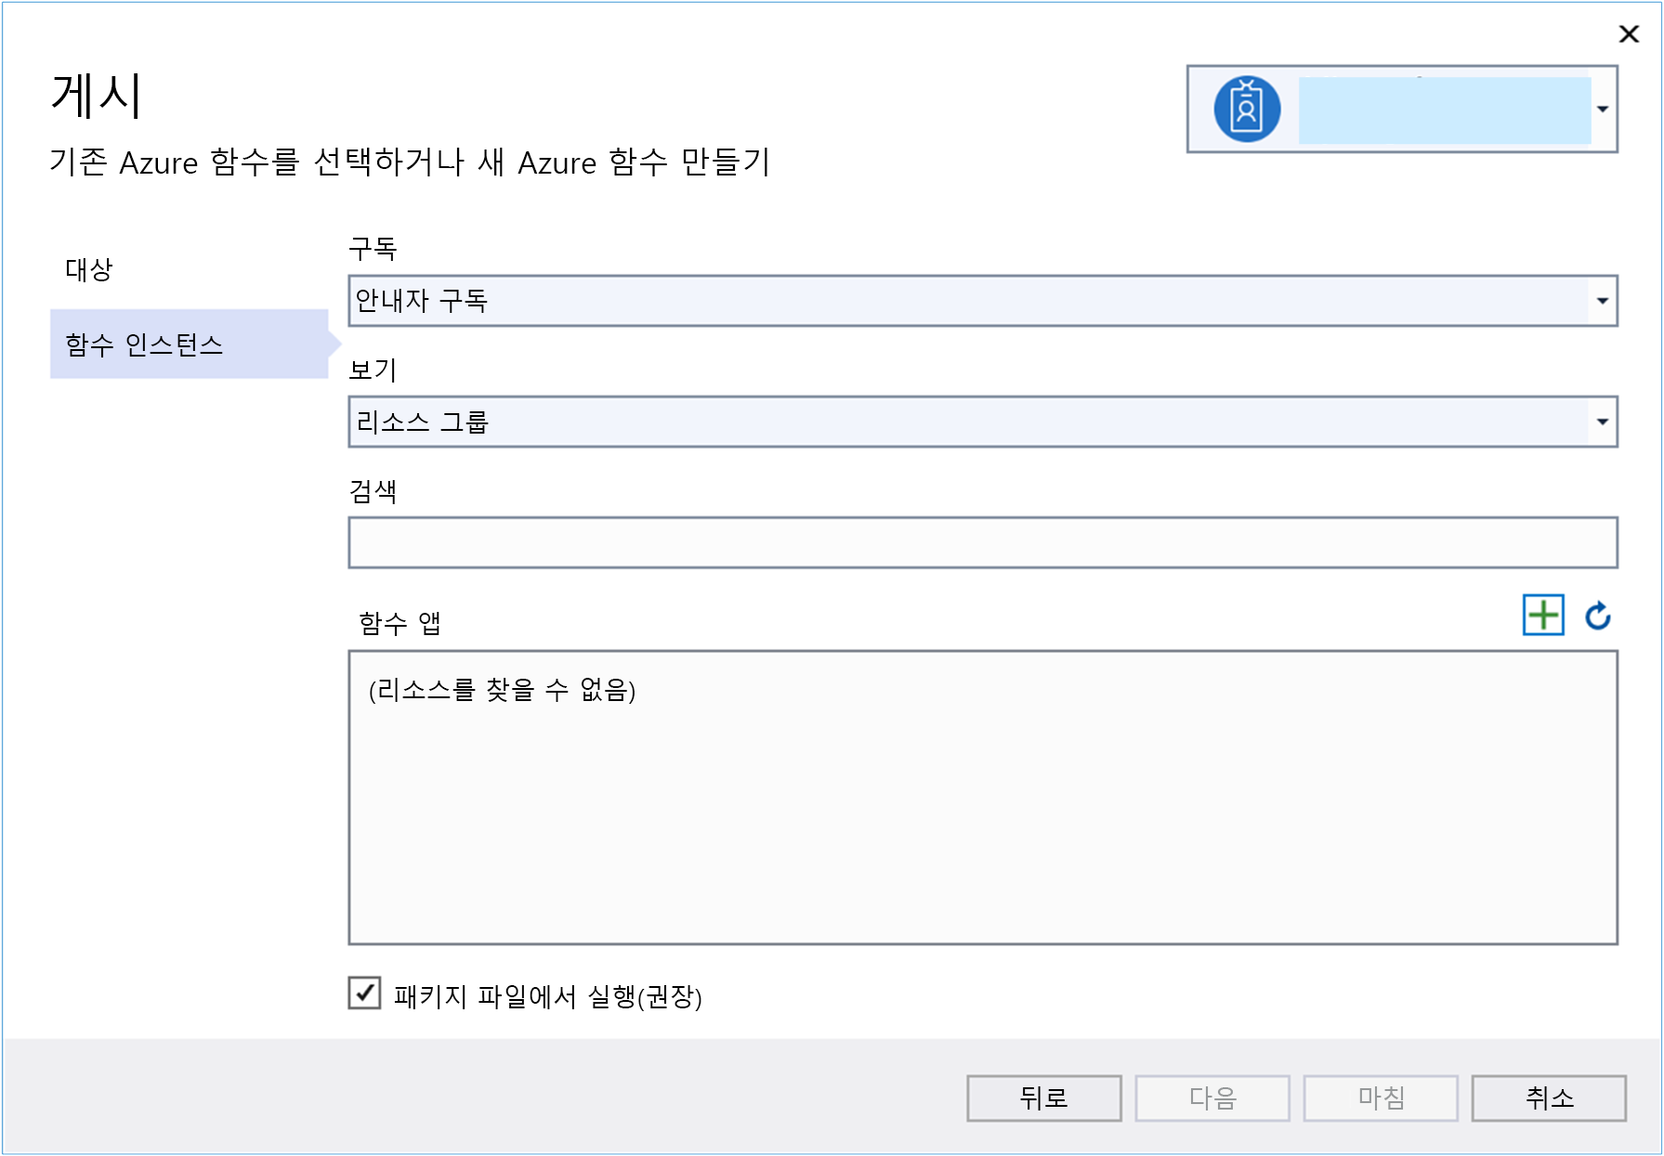This screenshot has height=1156, width=1664.
Task: Toggle the 패키지 파일에서 실행(권장) checkbox
Action: (364, 993)
